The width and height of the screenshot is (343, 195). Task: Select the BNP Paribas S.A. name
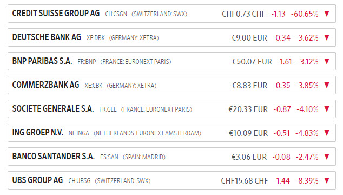click(42, 61)
